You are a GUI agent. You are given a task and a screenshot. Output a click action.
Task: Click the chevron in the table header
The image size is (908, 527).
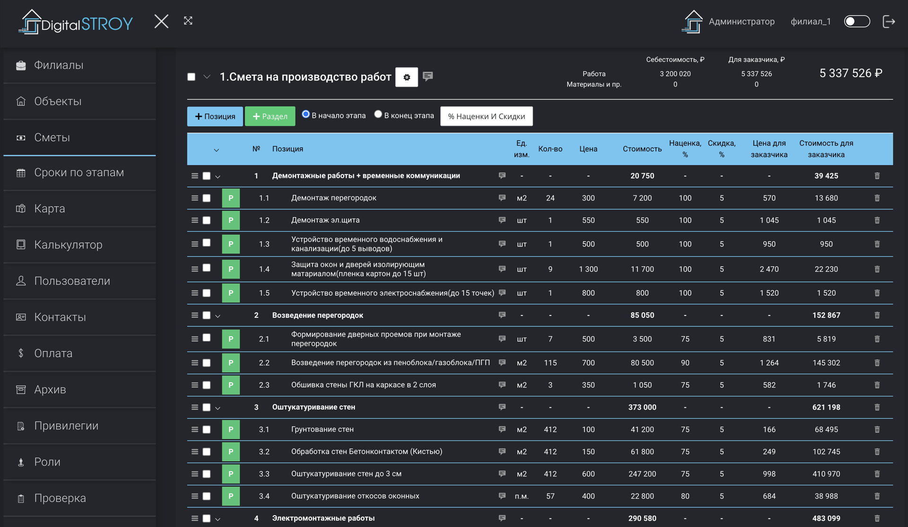tap(217, 150)
